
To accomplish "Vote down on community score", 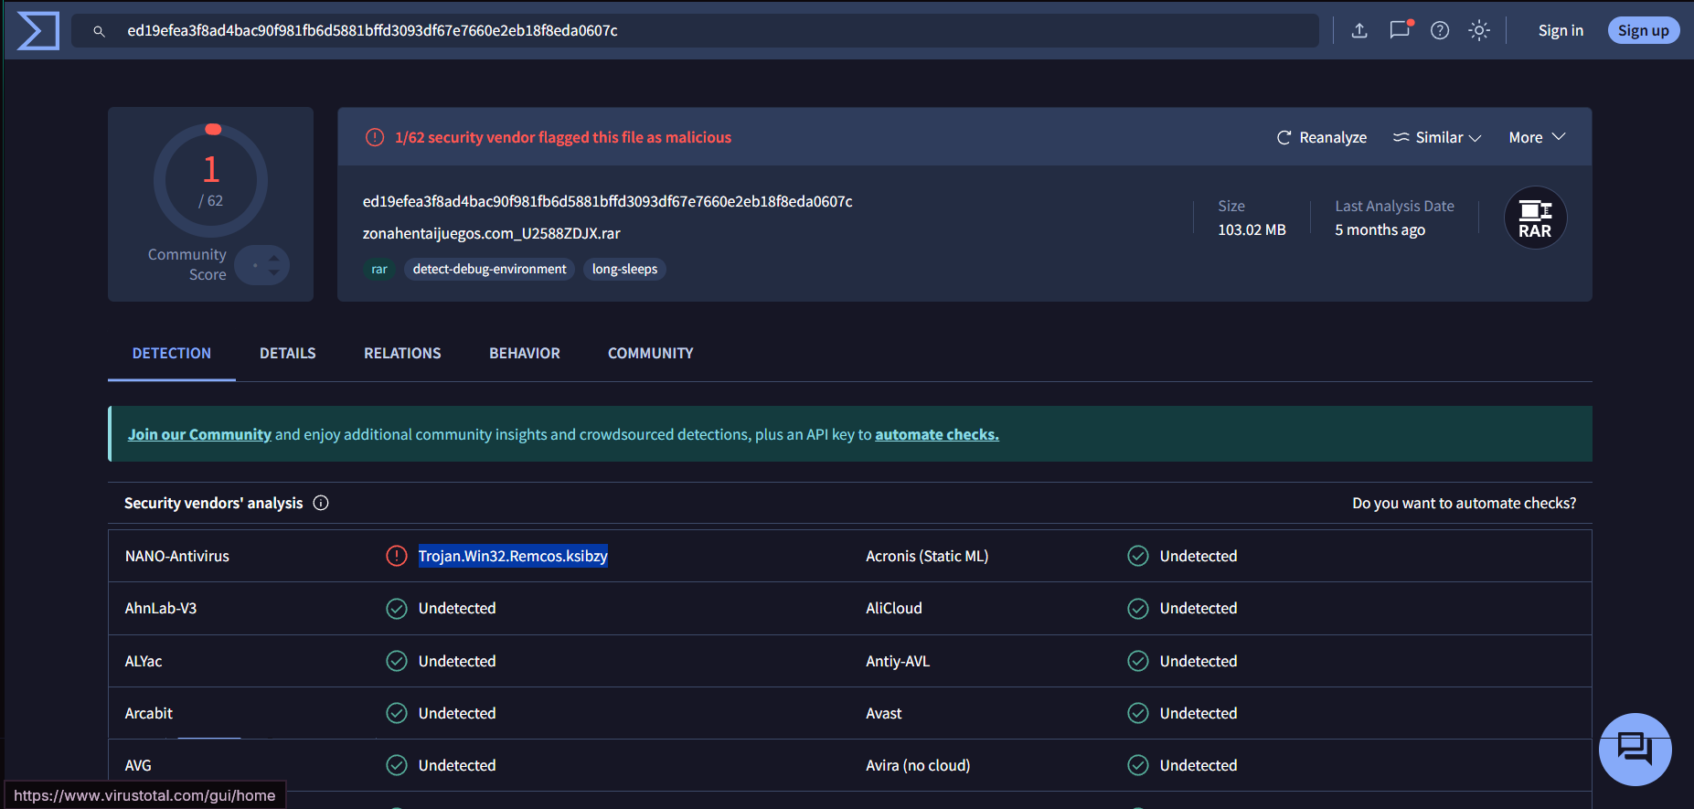I will [273, 273].
